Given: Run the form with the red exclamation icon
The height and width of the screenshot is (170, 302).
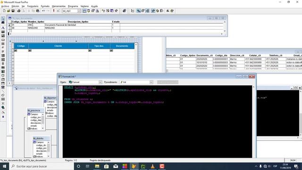Looking at the screenshot, I should [x=54, y=11].
